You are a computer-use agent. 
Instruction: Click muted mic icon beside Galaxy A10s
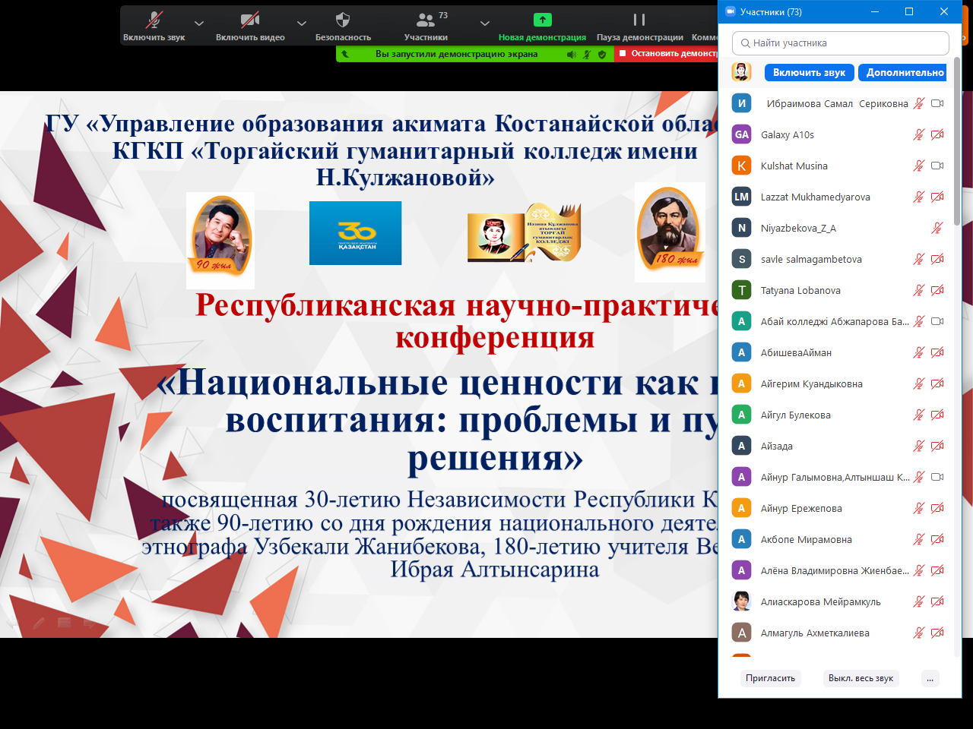[918, 134]
